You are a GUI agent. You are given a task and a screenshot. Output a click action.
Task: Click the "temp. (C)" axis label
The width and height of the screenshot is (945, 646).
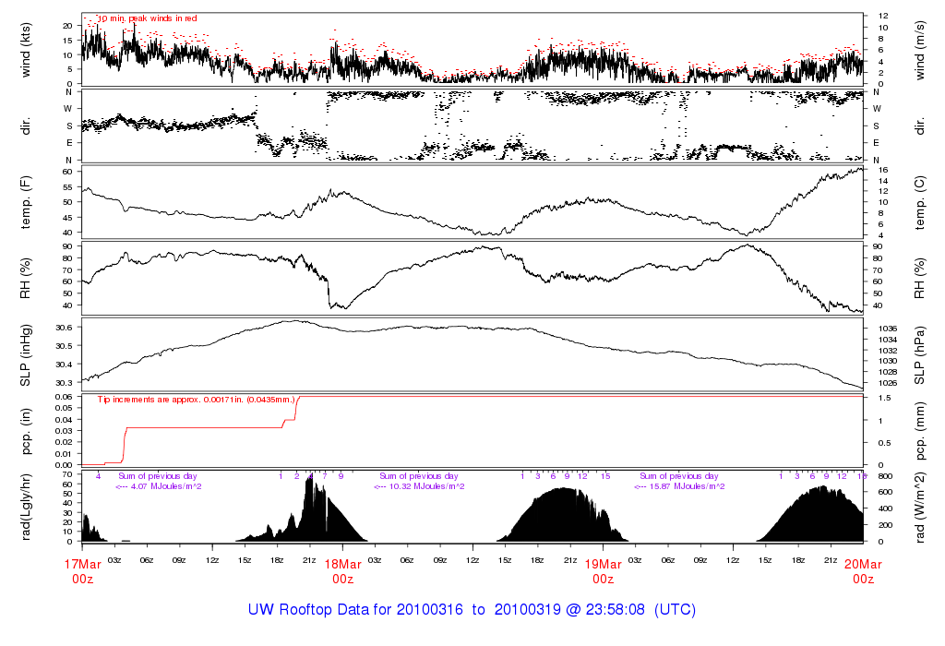pos(920,202)
